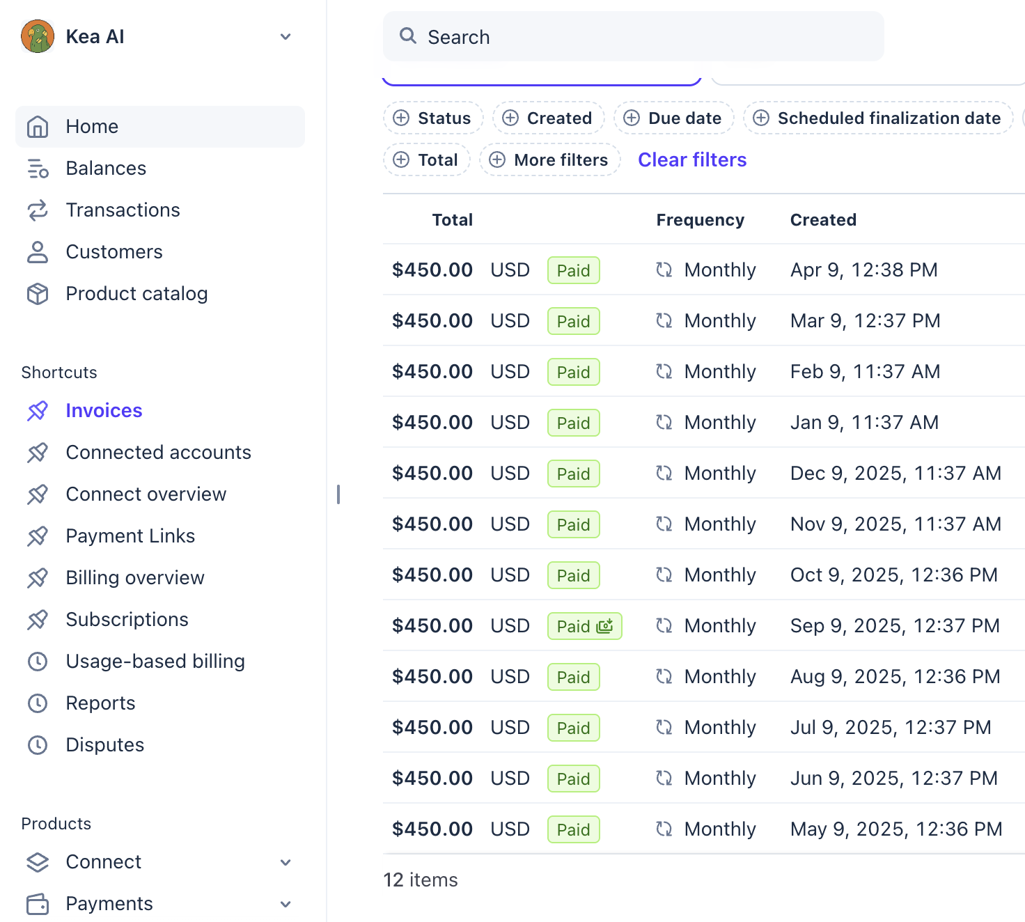Open the Kea AI account switcher chevron
Screen dimensions: 1025x922
[x=285, y=37]
